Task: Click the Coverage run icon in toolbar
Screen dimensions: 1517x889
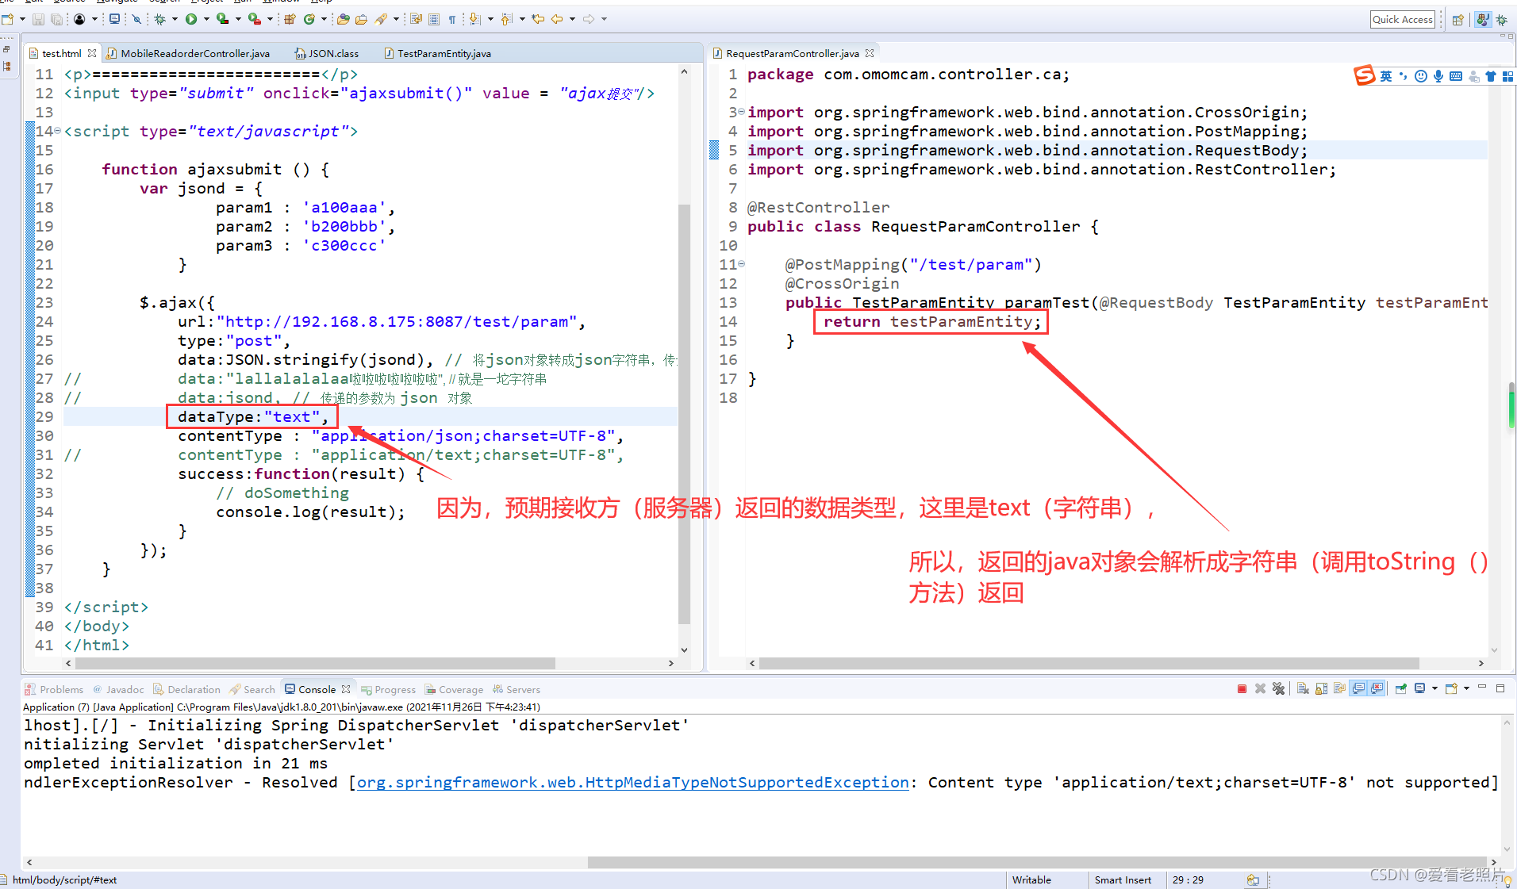Action: point(222,19)
